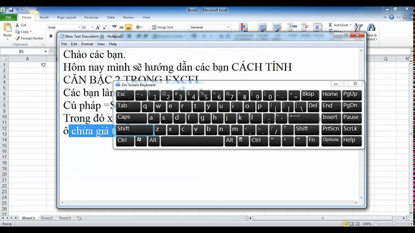Open Notepad's Edit menu
This screenshot has height=233, width=415.
74,44
